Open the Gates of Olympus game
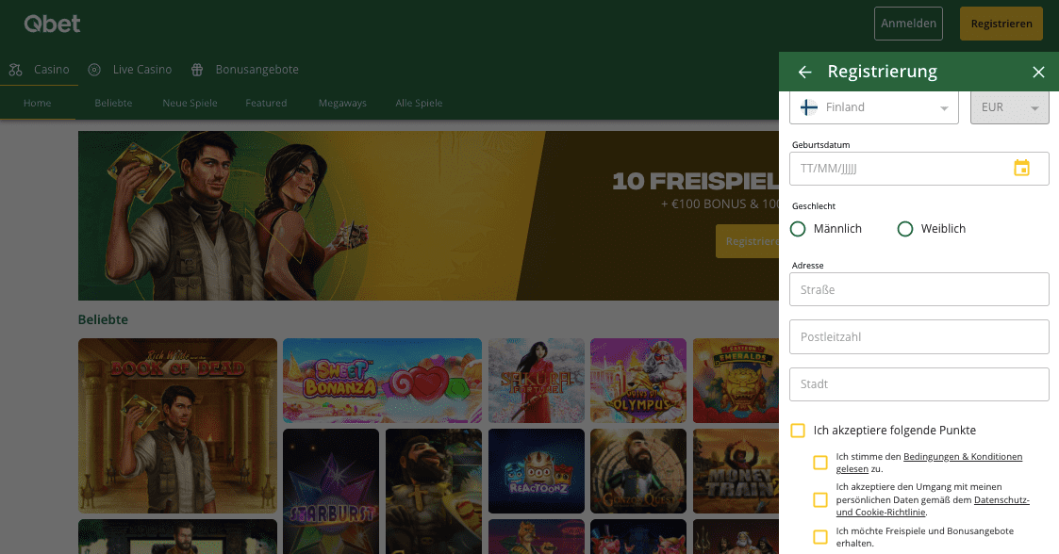The height and width of the screenshot is (554, 1059). pos(638,381)
